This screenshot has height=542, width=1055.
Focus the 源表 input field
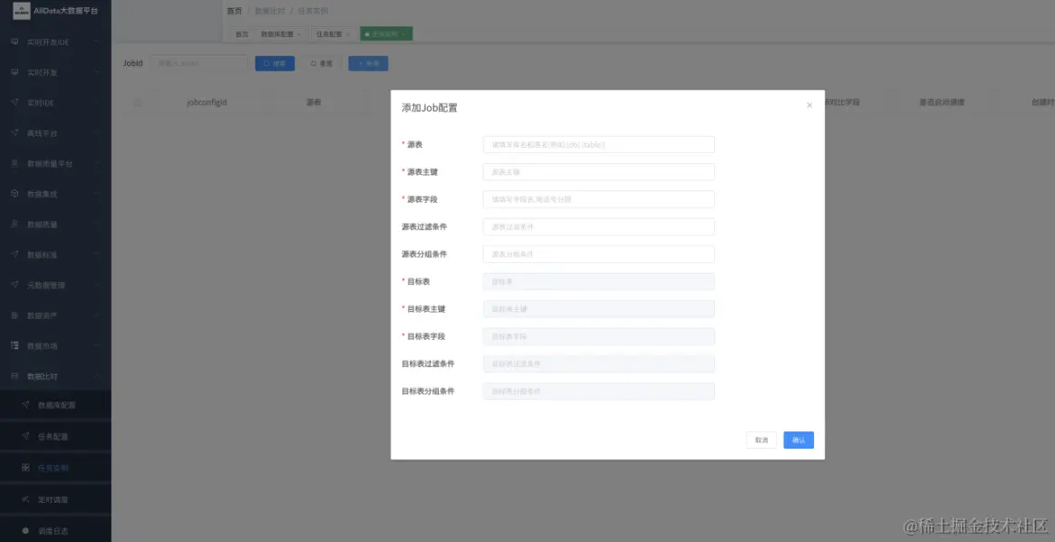point(599,145)
